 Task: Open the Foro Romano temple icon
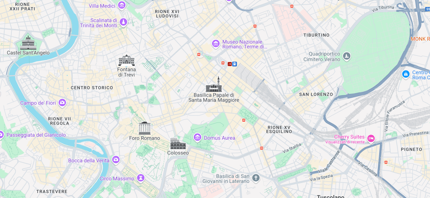click(x=144, y=128)
